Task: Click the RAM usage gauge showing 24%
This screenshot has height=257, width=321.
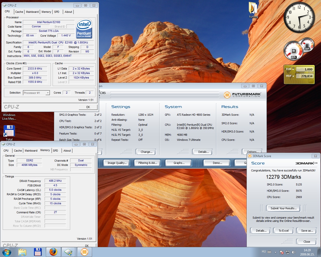Action: click(x=307, y=45)
